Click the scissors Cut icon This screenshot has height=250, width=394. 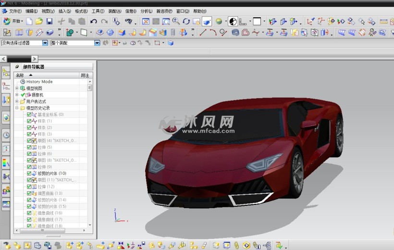point(62,21)
